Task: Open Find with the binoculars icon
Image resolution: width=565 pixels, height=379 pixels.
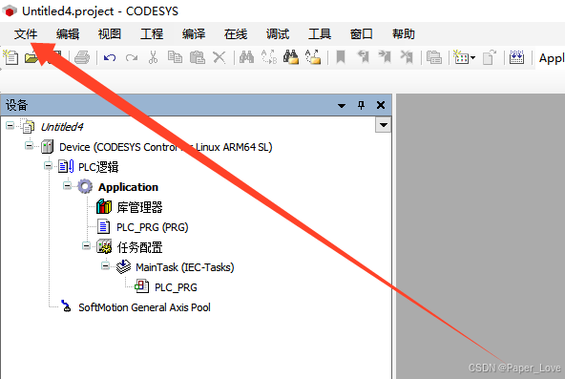Action: tap(247, 57)
